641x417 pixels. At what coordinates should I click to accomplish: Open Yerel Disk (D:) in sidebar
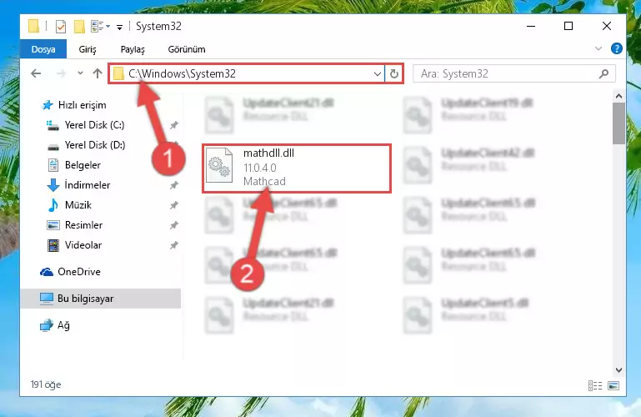tap(95, 145)
